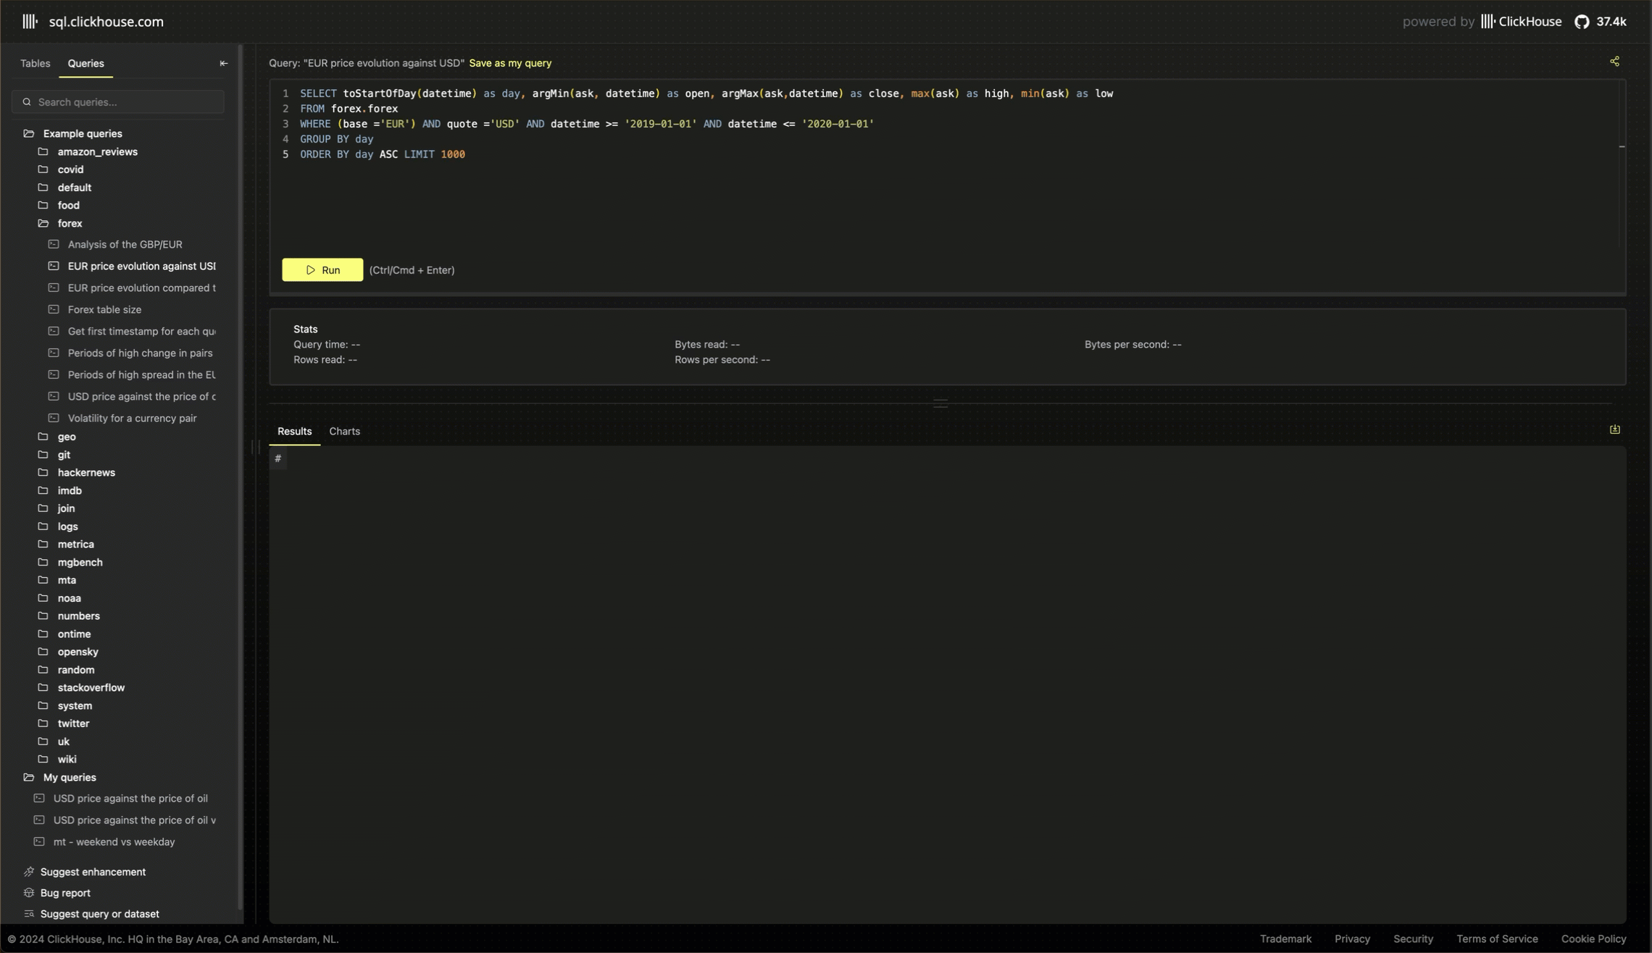Click the results pane resize handle
The image size is (1652, 953).
pos(940,404)
